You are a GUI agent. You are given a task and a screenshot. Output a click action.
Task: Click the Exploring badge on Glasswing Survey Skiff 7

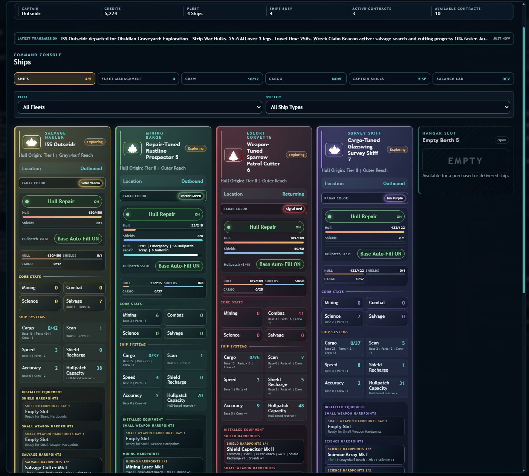398,150
